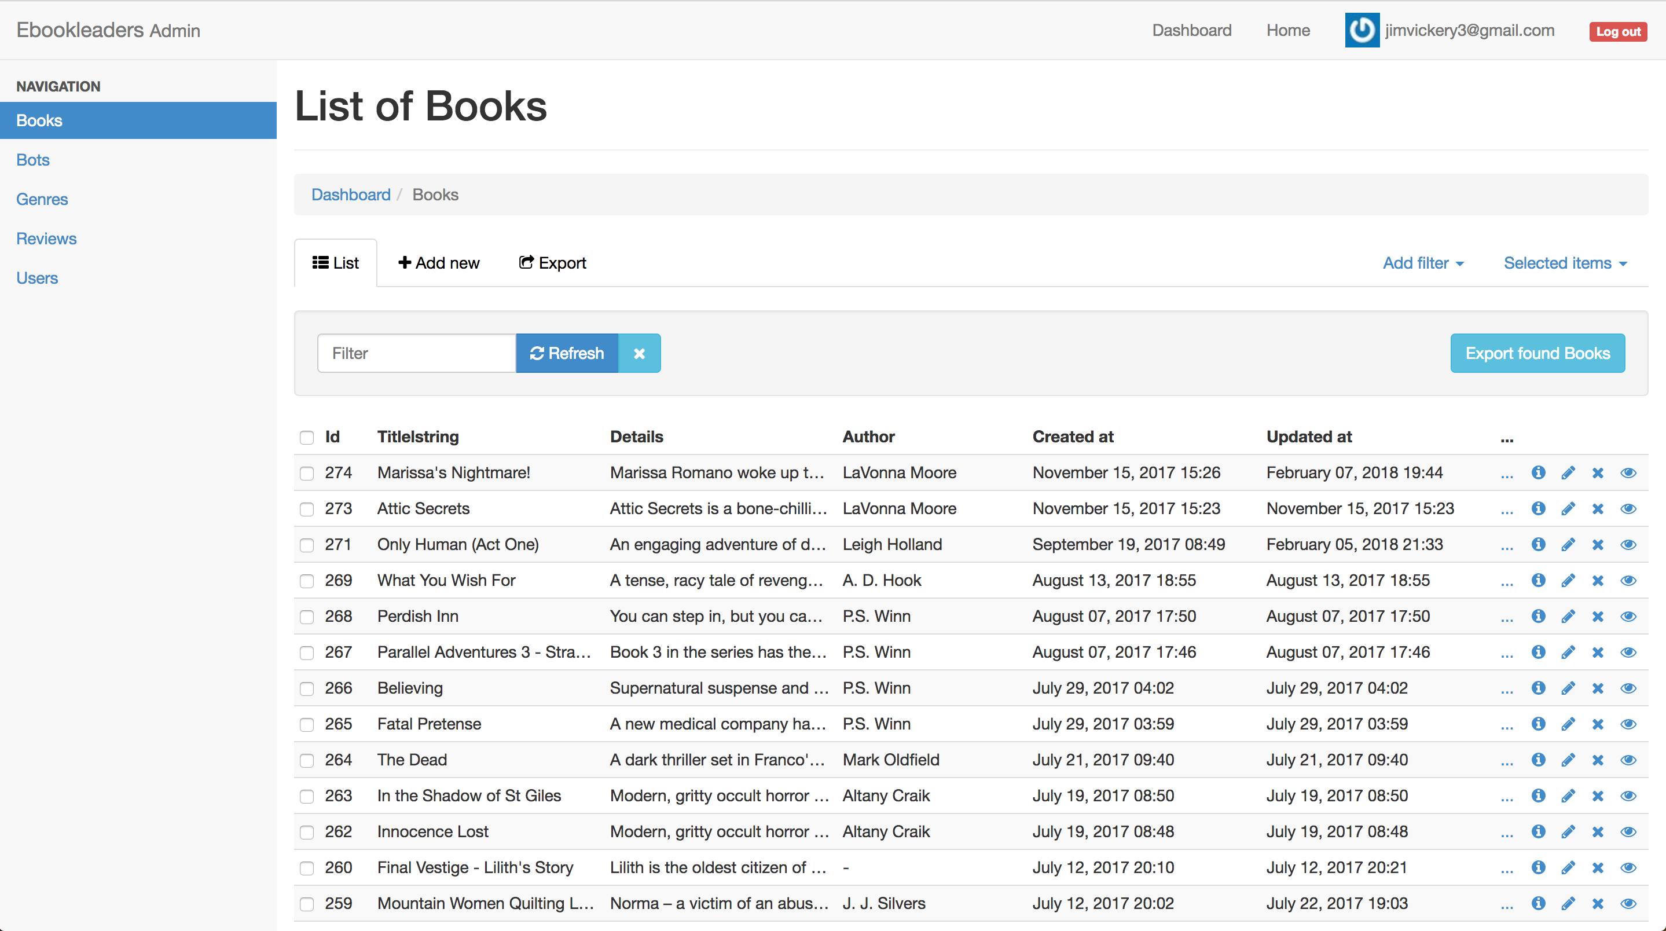Viewport: 1666px width, 931px height.
Task: Go to Genres in navigation sidebar
Action: 42,199
